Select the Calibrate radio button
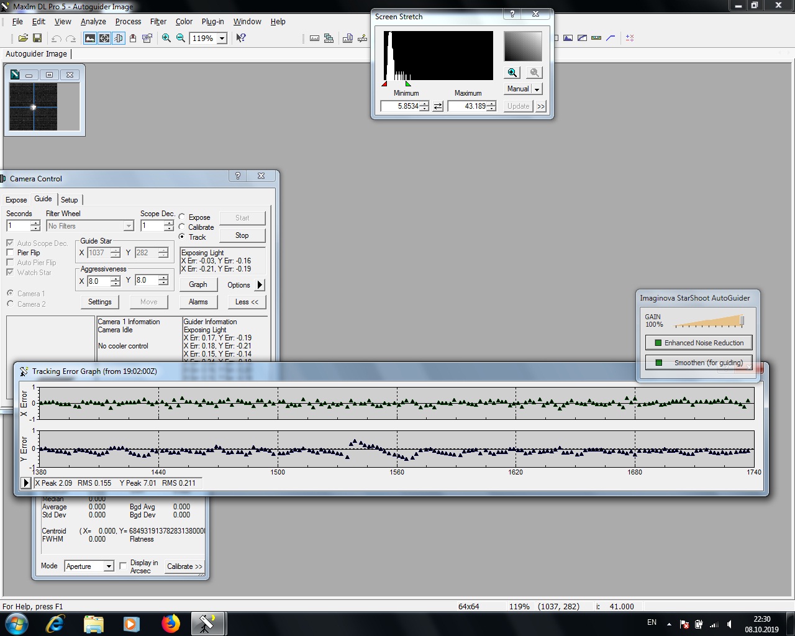 click(x=182, y=227)
